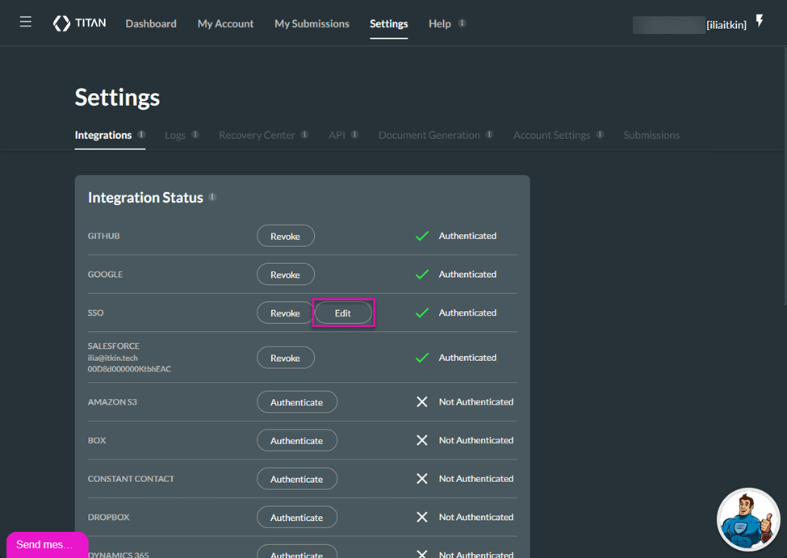Click the Integration Status heading
Screen dimensions: 787x558
[x=145, y=197]
